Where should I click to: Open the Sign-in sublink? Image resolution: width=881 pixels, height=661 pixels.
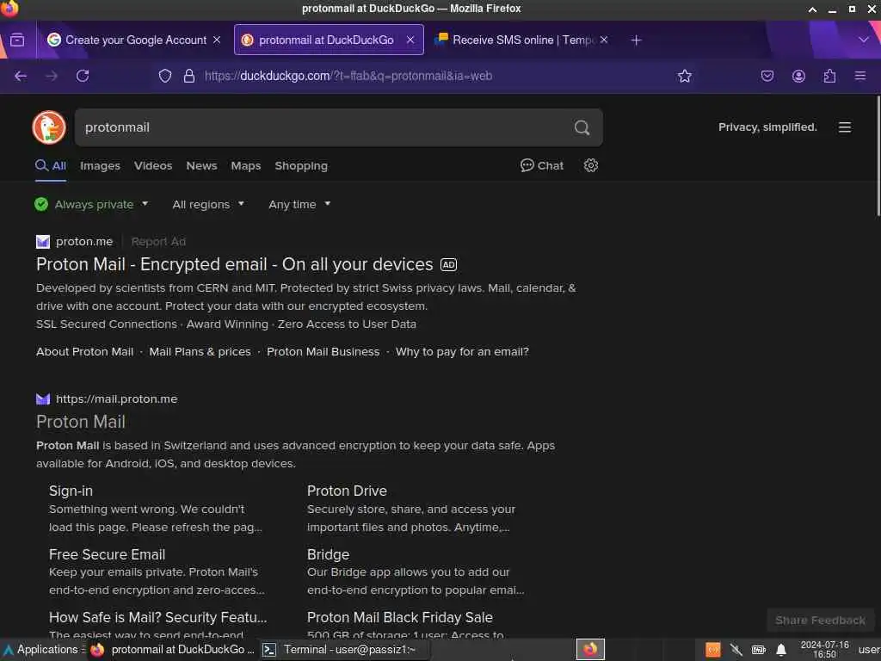tap(71, 491)
